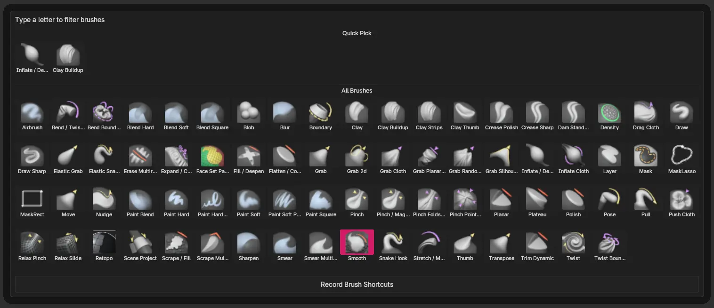The width and height of the screenshot is (714, 308).
Task: Select the Blend Hard brush
Action: 140,116
